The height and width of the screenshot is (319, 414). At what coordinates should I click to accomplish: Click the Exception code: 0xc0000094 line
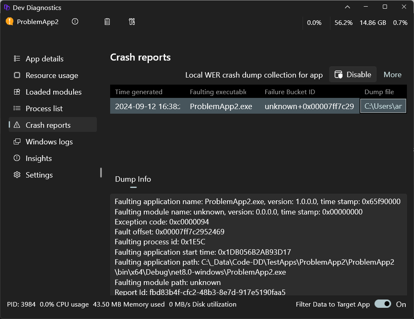click(162, 222)
